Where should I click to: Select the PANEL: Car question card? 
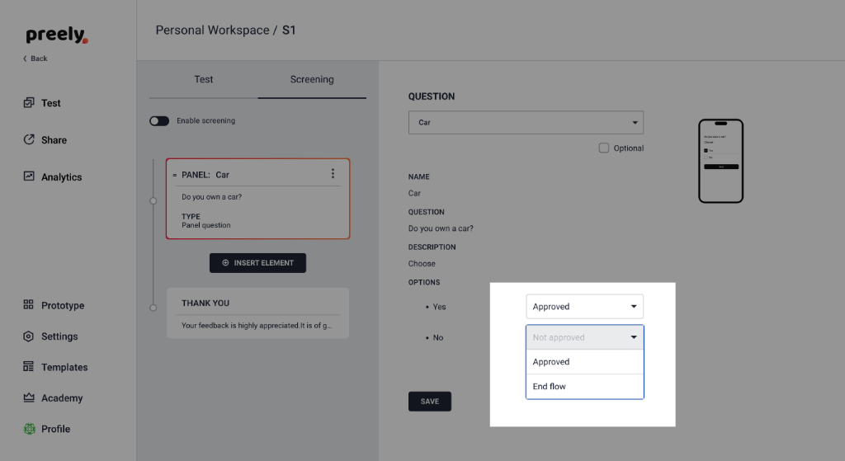pos(257,199)
